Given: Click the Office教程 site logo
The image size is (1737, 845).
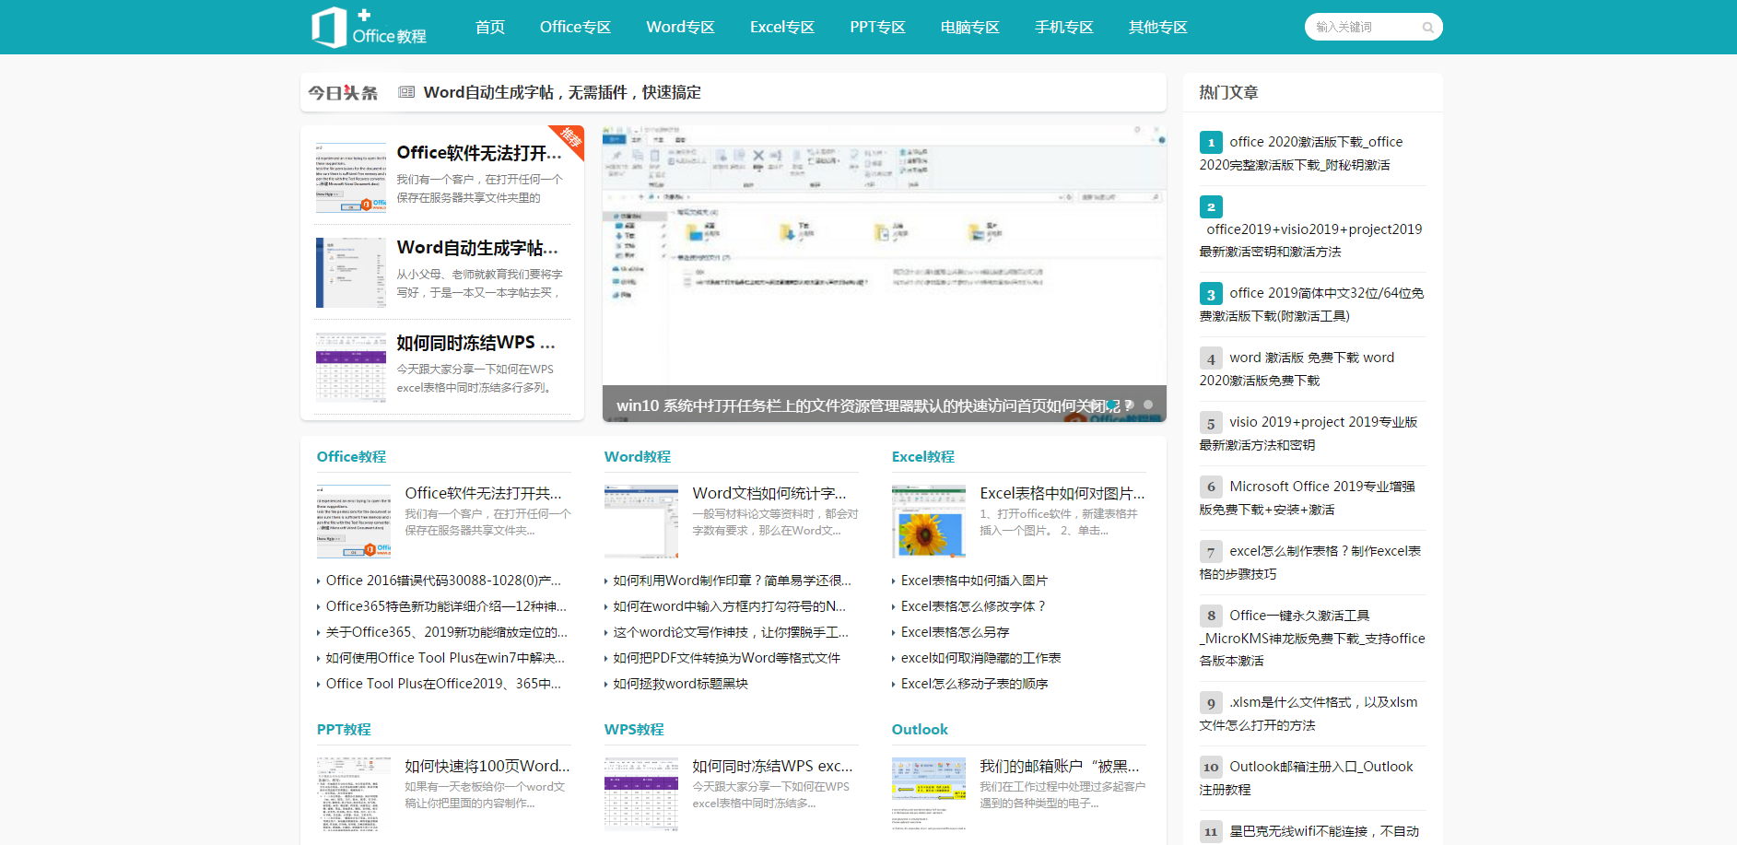Looking at the screenshot, I should pyautogui.click(x=369, y=28).
